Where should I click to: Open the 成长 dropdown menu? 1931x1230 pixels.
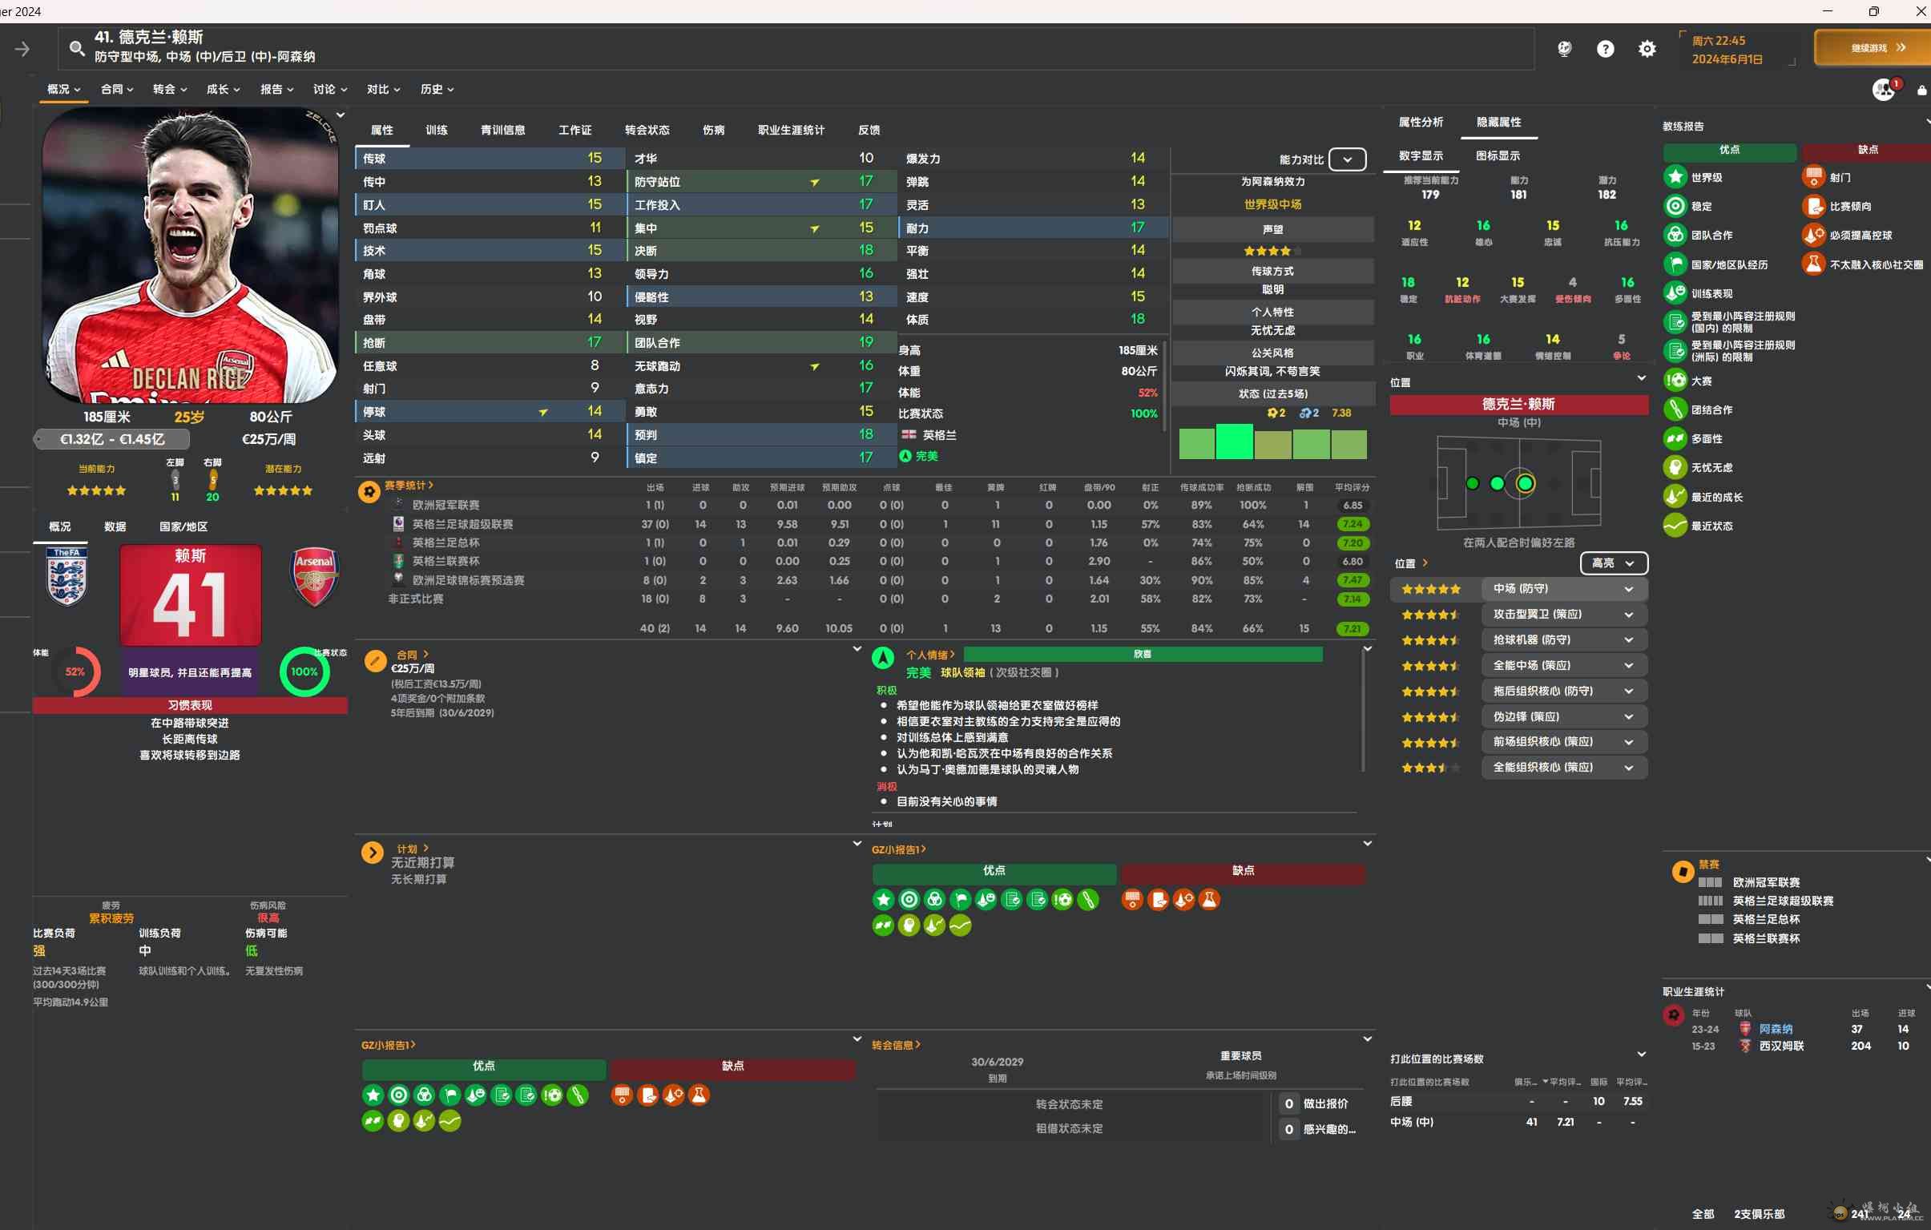(x=224, y=89)
